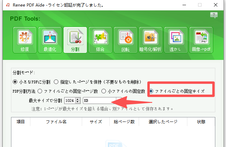
Task: Open the 透かし (Watermark) tool
Action: [176, 40]
